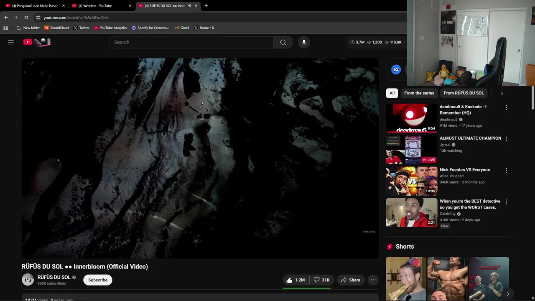Viewport: 535px width, 301px height.
Task: Dislike the Innerbloom video
Action: 321,280
